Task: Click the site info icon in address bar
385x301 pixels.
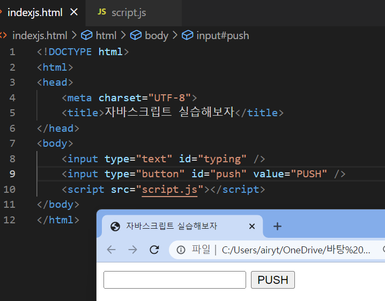Action: (x=181, y=250)
